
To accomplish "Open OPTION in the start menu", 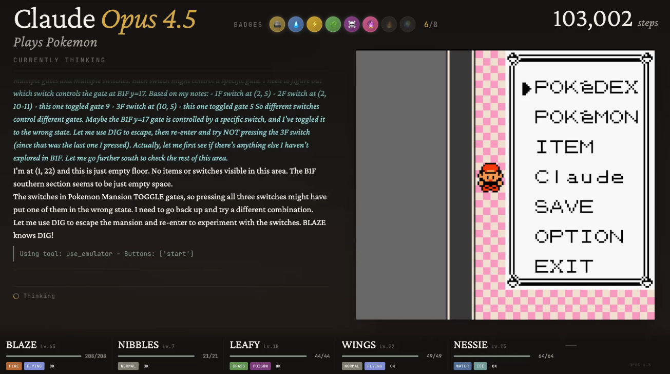I will point(580,236).
